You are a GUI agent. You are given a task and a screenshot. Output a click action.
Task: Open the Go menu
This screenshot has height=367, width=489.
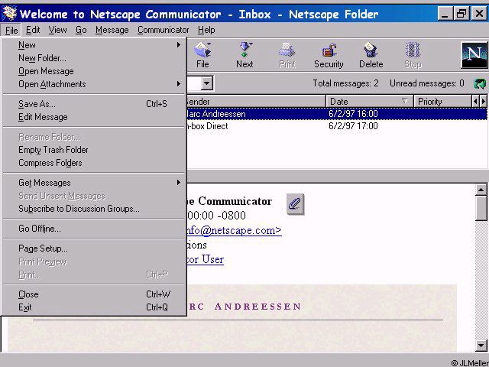point(81,30)
